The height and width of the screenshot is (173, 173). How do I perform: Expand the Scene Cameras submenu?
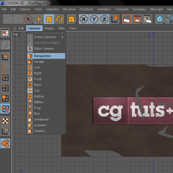[46, 37]
